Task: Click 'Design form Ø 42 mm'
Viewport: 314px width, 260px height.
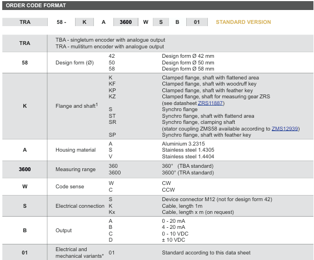Action: [x=188, y=56]
